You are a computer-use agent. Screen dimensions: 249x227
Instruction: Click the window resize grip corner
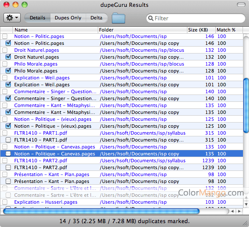(x=246, y=224)
